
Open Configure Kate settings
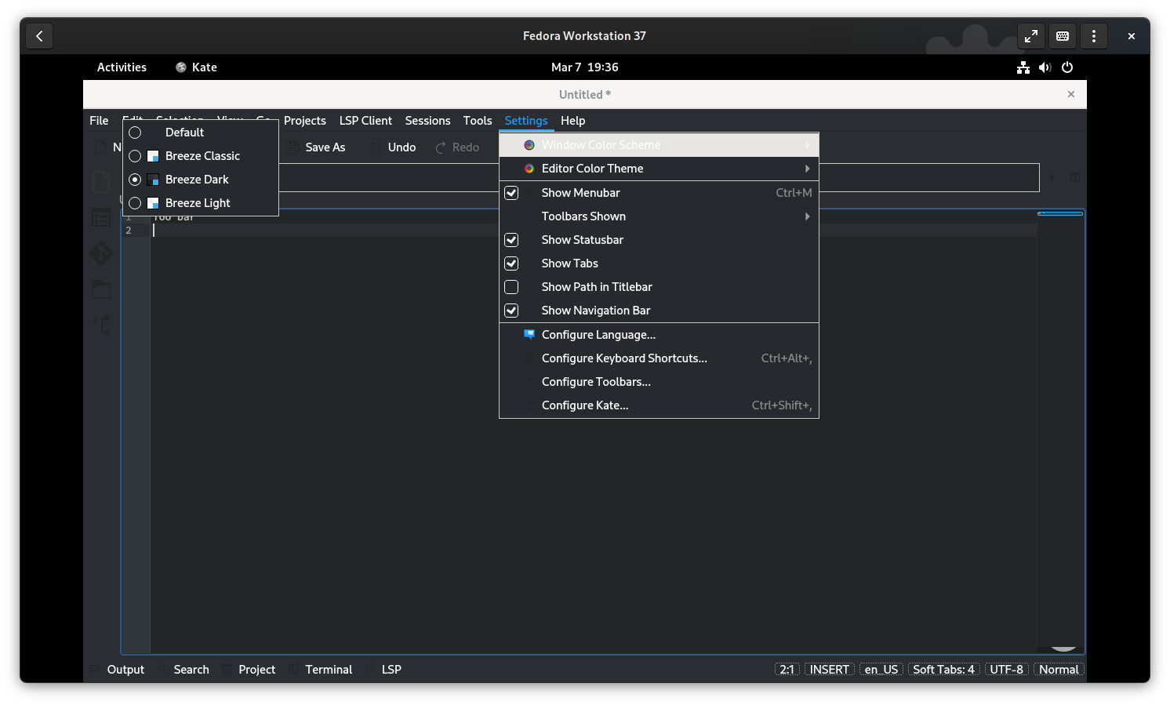tap(659, 405)
